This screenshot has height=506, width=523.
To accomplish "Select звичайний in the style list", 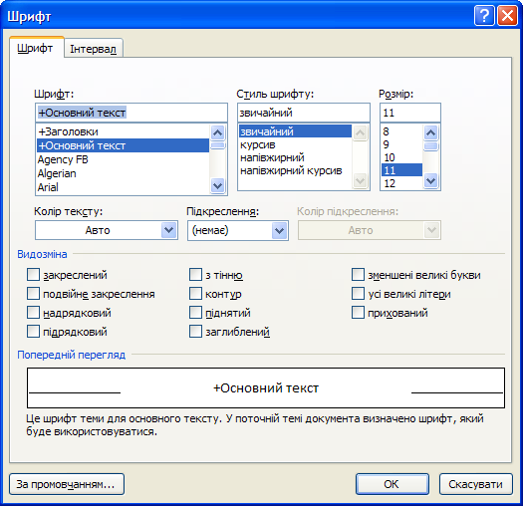I will click(x=295, y=131).
